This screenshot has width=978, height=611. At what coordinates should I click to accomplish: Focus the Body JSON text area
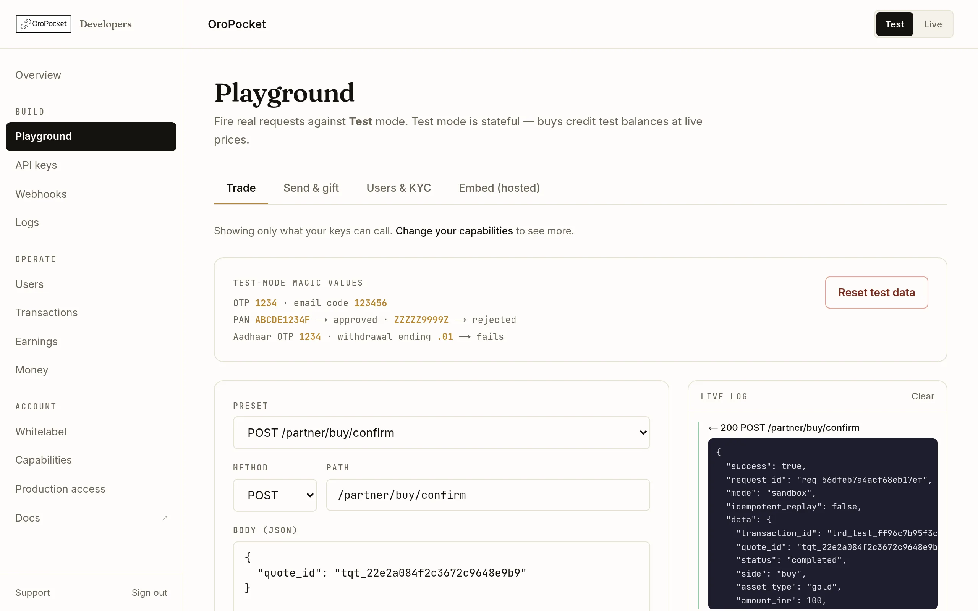[x=441, y=577]
